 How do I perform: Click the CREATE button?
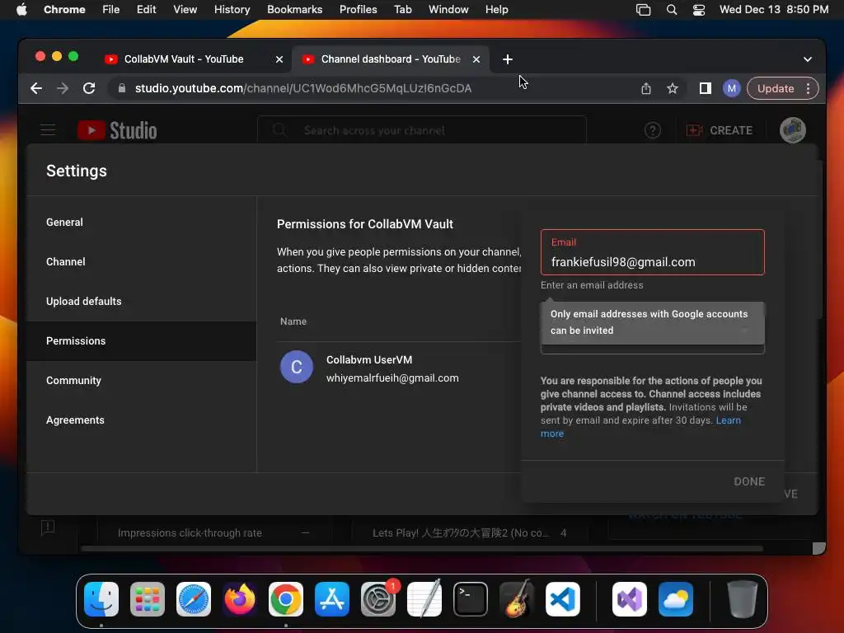(720, 130)
